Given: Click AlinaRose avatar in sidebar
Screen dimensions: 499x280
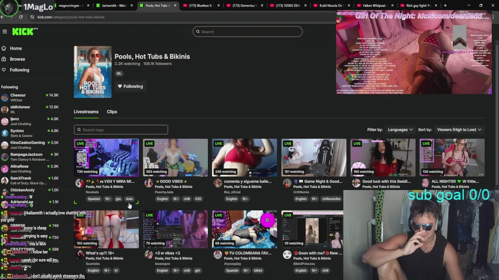Looking at the screenshot, I should coord(5,169).
